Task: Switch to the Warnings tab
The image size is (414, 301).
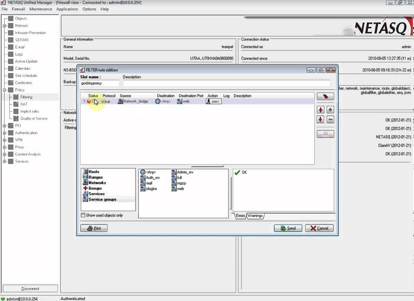Action: point(255,216)
